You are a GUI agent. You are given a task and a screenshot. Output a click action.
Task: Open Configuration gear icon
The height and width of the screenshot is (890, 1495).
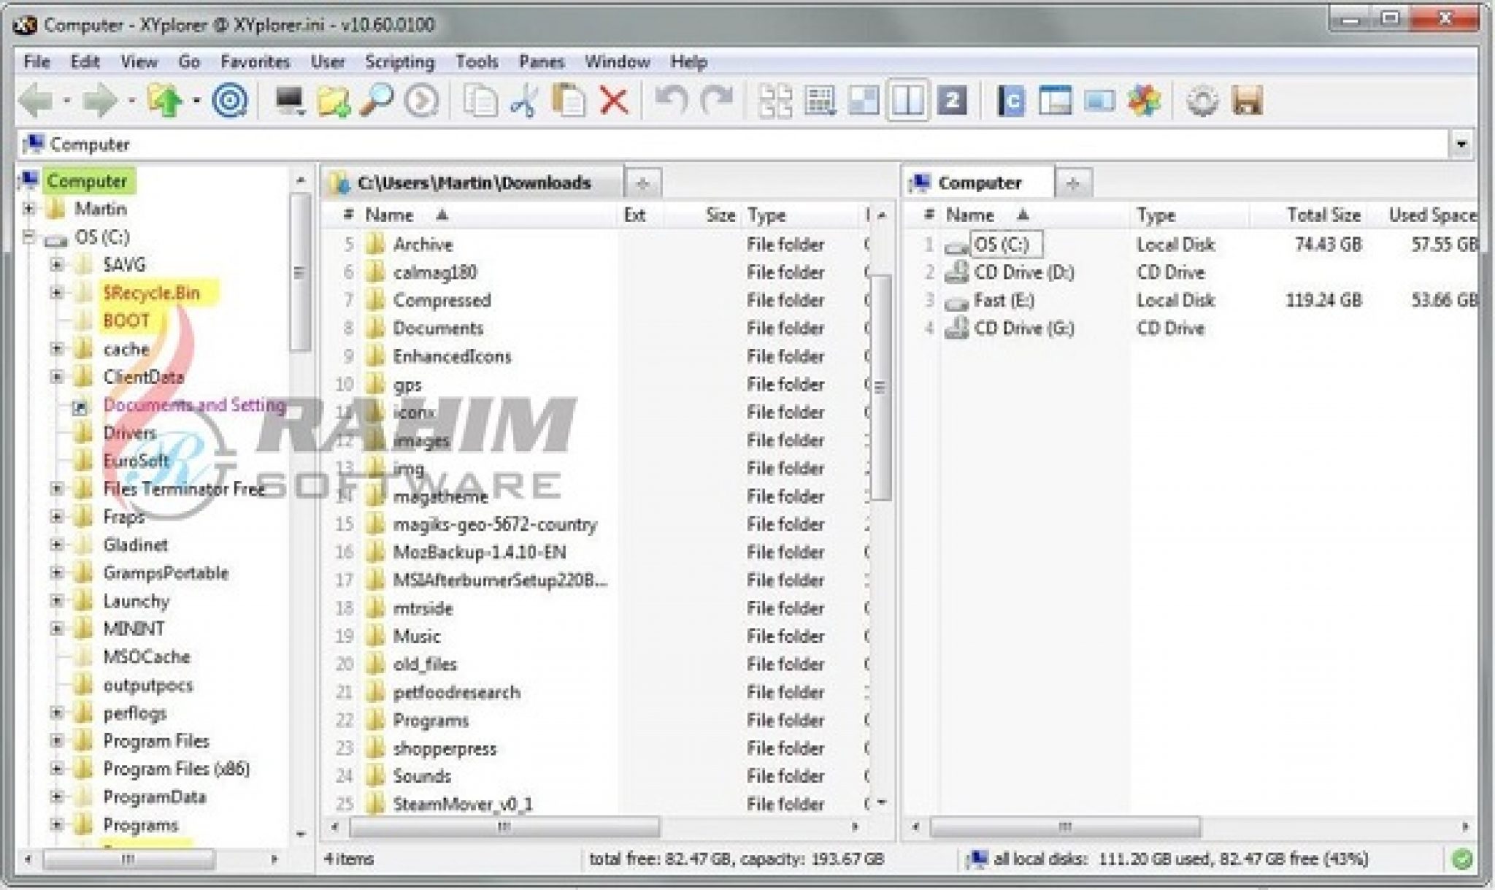point(1202,101)
